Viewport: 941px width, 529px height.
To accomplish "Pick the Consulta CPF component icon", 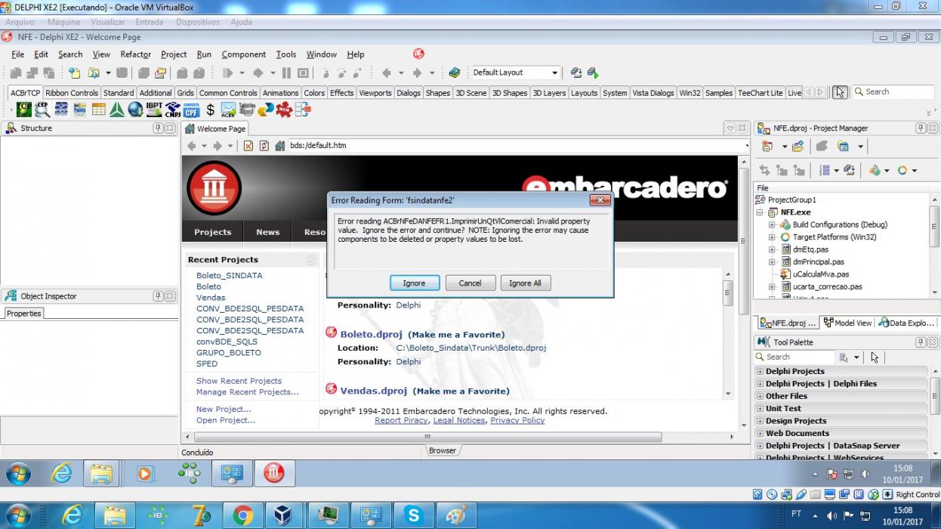I will point(191,110).
